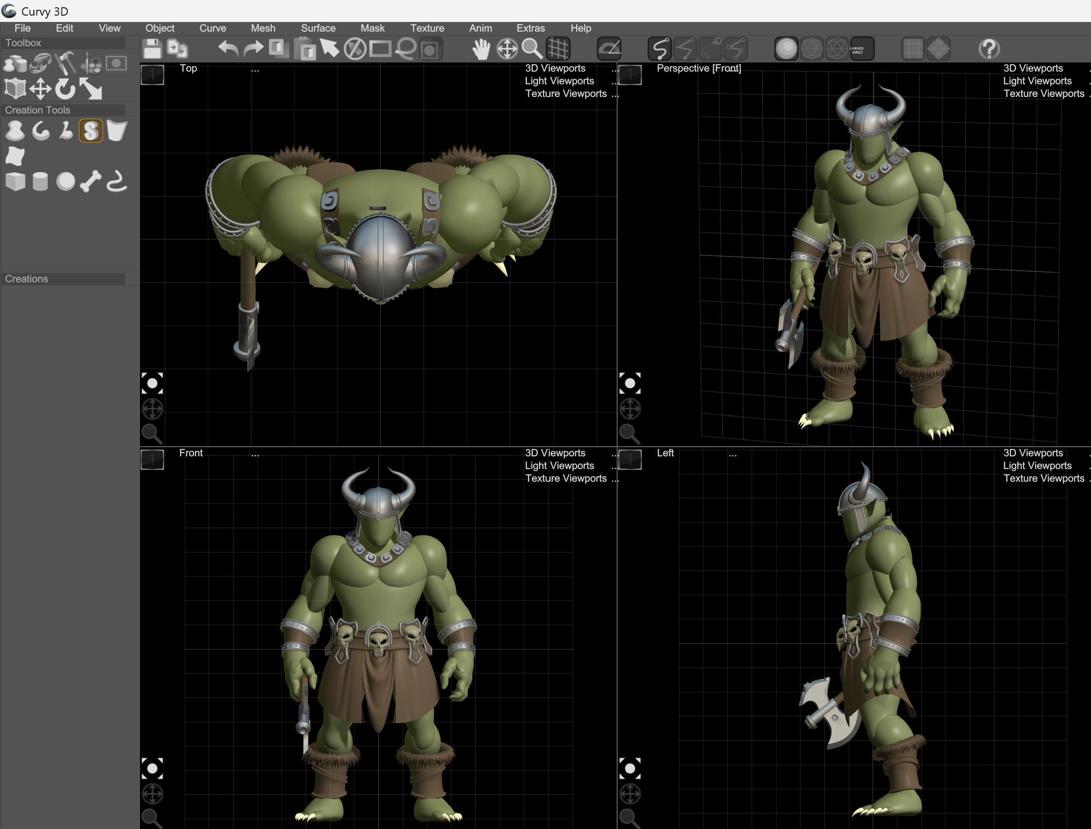The width and height of the screenshot is (1091, 829).
Task: Select the curved tube creation tool
Action: tap(117, 181)
